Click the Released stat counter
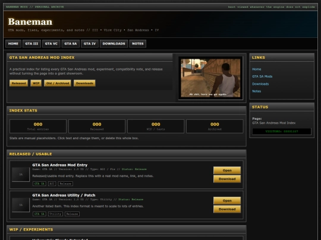Viewport: 321px width, 240px height. 97,126
